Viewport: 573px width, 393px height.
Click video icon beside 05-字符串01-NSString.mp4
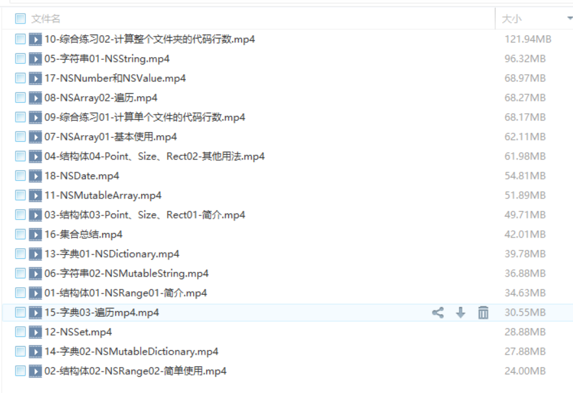[x=36, y=59]
